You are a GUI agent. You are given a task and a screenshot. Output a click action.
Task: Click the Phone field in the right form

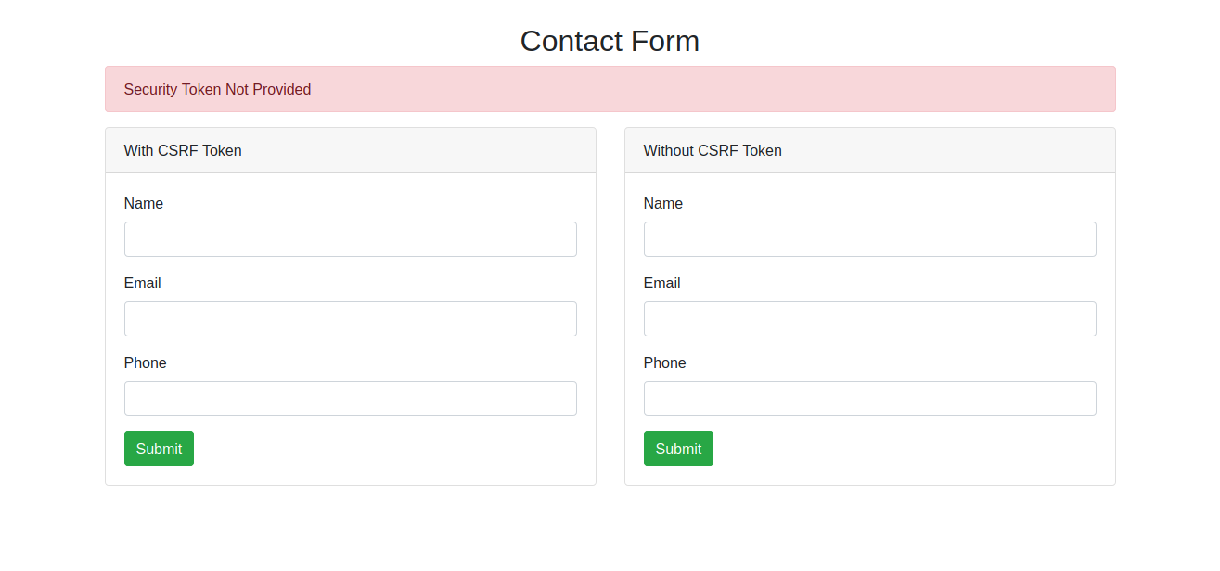[x=869, y=398]
